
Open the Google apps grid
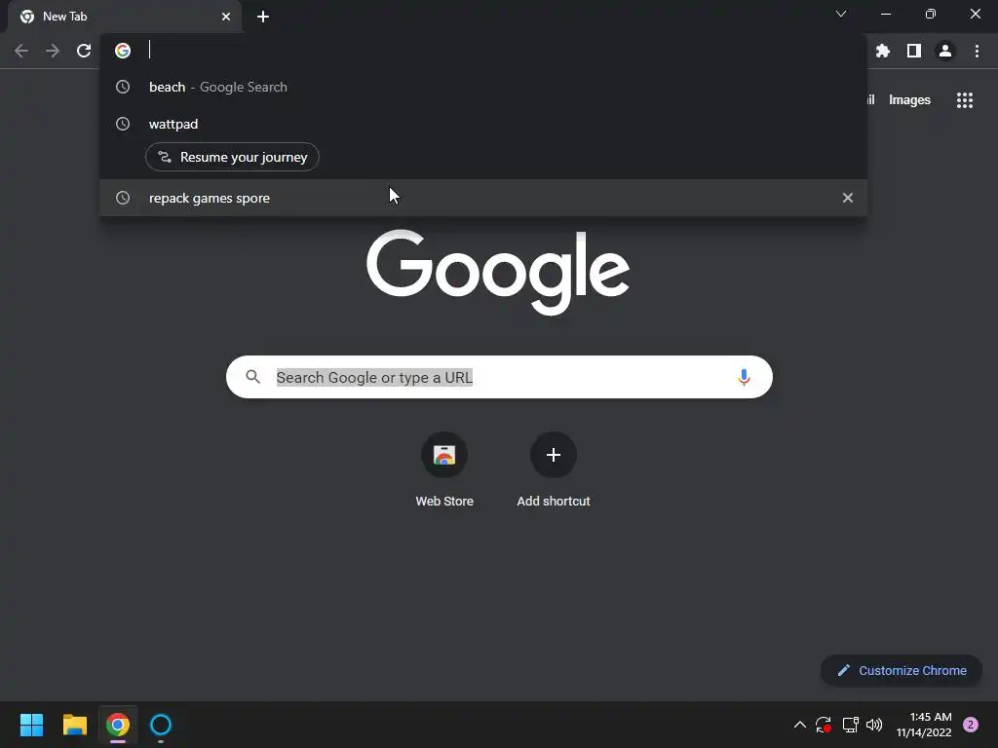[965, 100]
